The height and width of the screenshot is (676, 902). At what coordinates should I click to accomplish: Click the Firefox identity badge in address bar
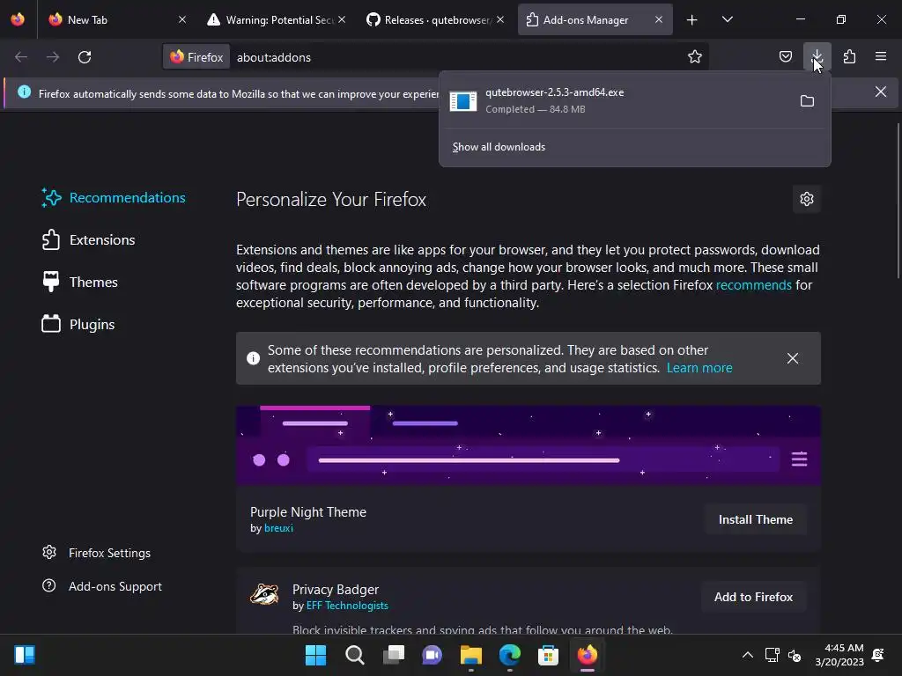tap(196, 57)
